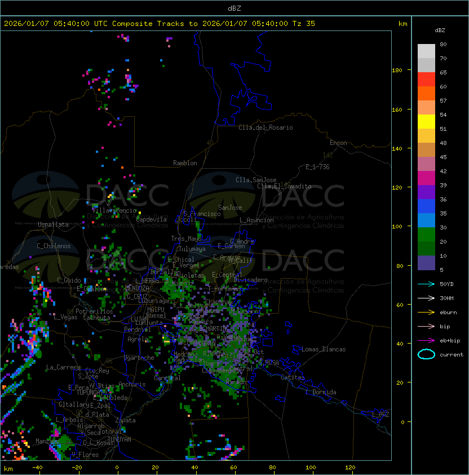Image resolution: width=469 pixels, height=475 pixels.
Task: Click the '140' tick label on the vertical axis
Action: [397, 149]
